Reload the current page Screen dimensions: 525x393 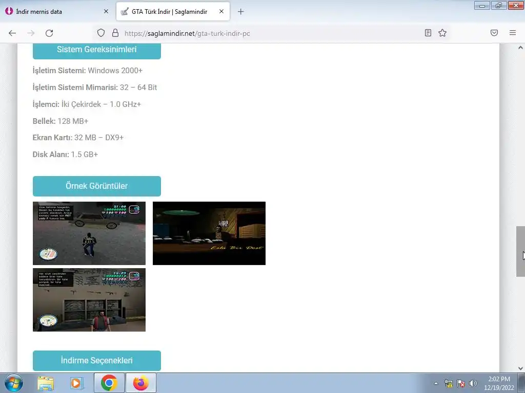pos(49,33)
